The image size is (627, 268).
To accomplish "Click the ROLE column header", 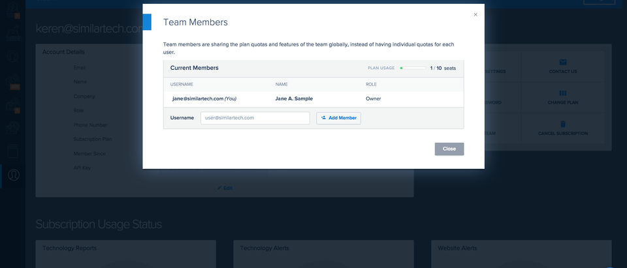I will [x=371, y=84].
